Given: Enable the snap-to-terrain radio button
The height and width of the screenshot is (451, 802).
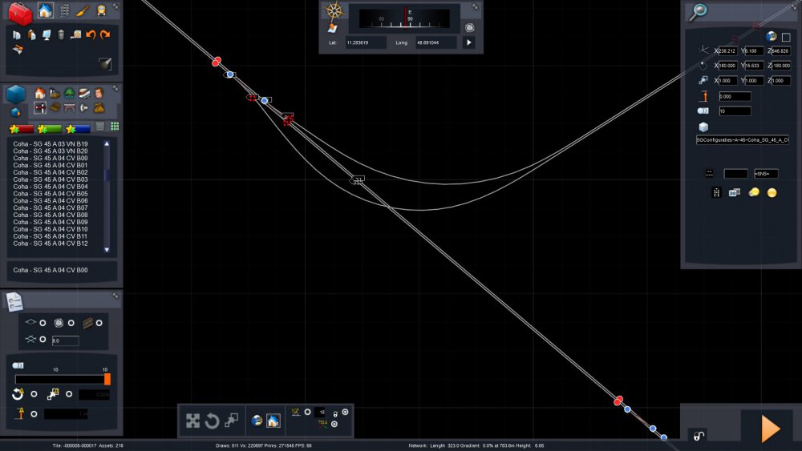Looking at the screenshot, I should pos(43,322).
